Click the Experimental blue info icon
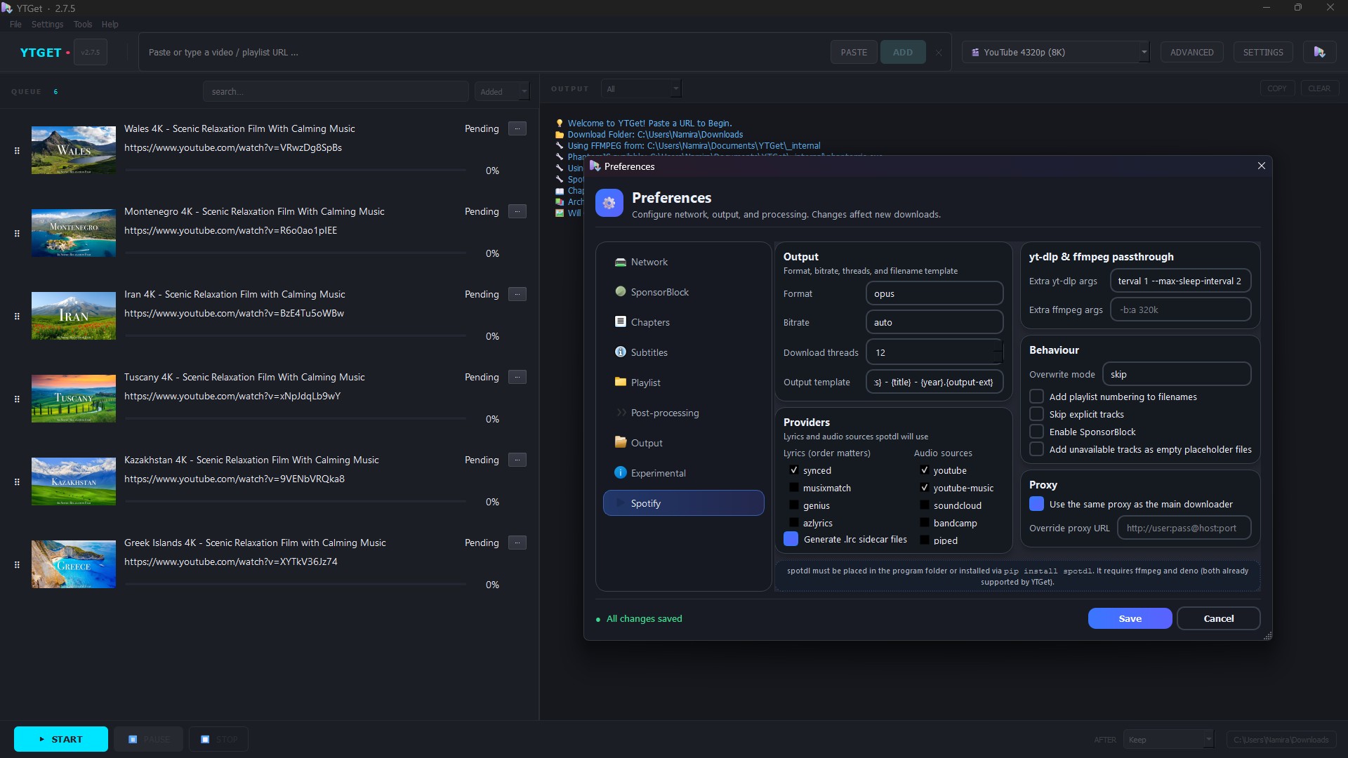The image size is (1348, 758). 620,472
